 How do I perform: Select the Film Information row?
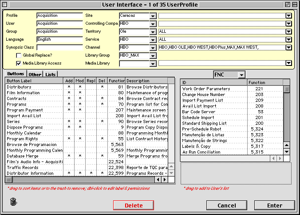click(x=87, y=93)
